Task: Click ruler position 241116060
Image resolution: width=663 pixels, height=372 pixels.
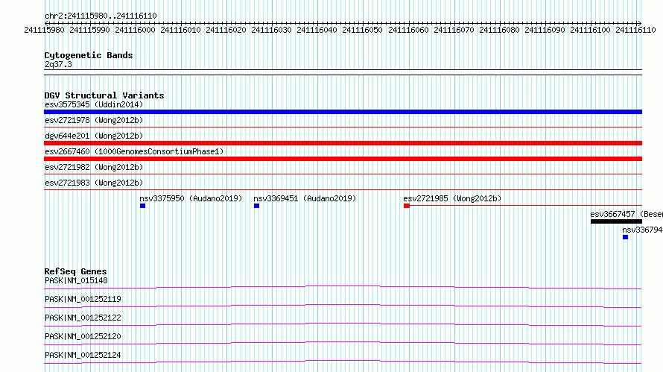Action: click(x=408, y=30)
